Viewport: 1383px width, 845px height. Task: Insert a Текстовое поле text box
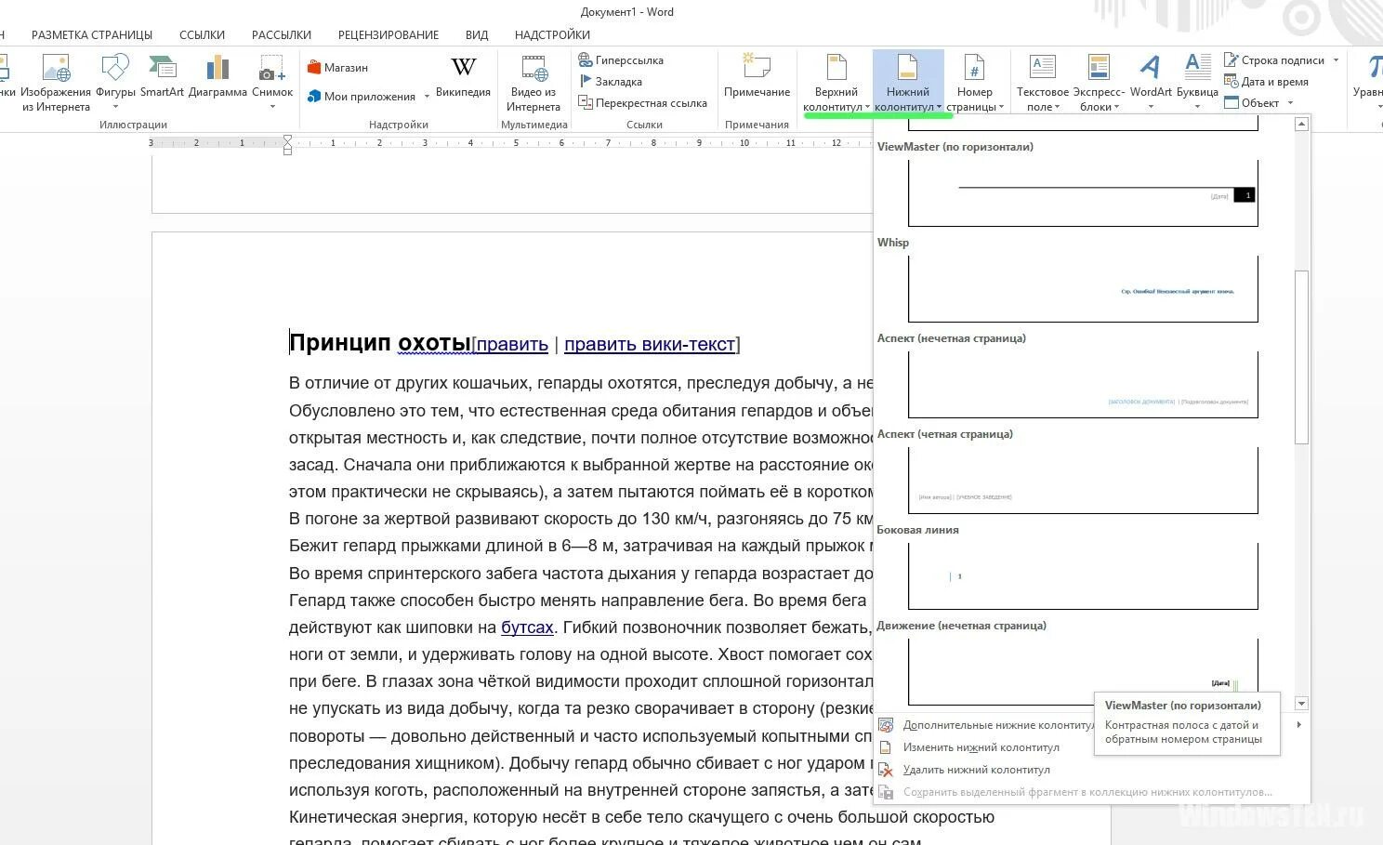click(x=1043, y=83)
